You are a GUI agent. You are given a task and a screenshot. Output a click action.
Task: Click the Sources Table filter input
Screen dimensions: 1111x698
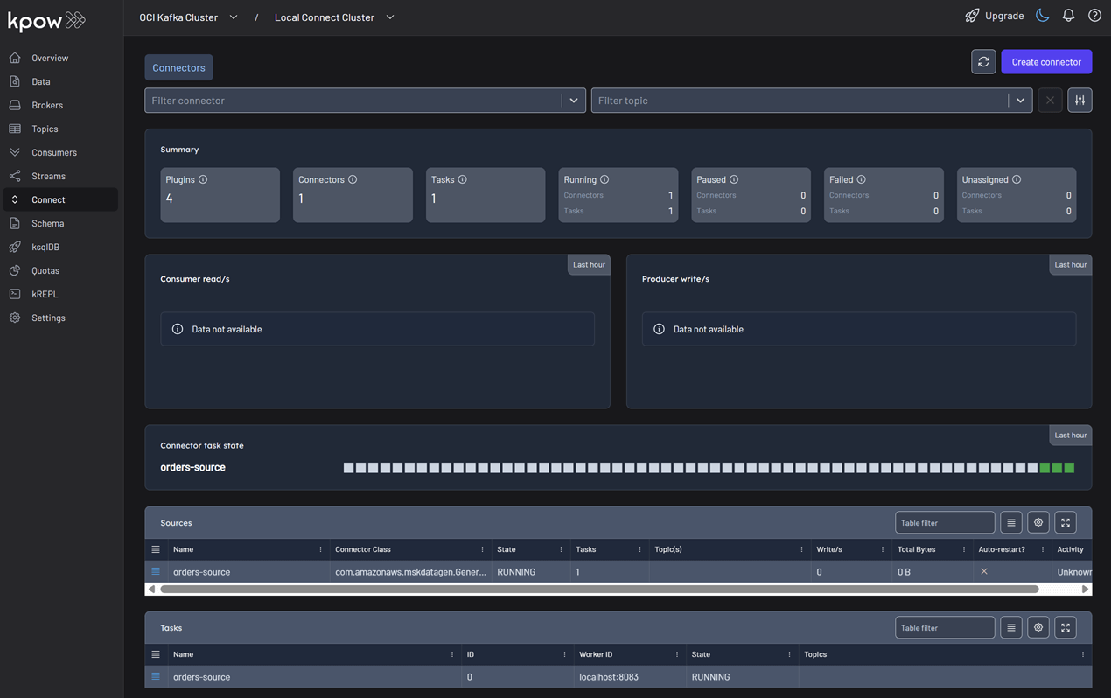coord(944,523)
